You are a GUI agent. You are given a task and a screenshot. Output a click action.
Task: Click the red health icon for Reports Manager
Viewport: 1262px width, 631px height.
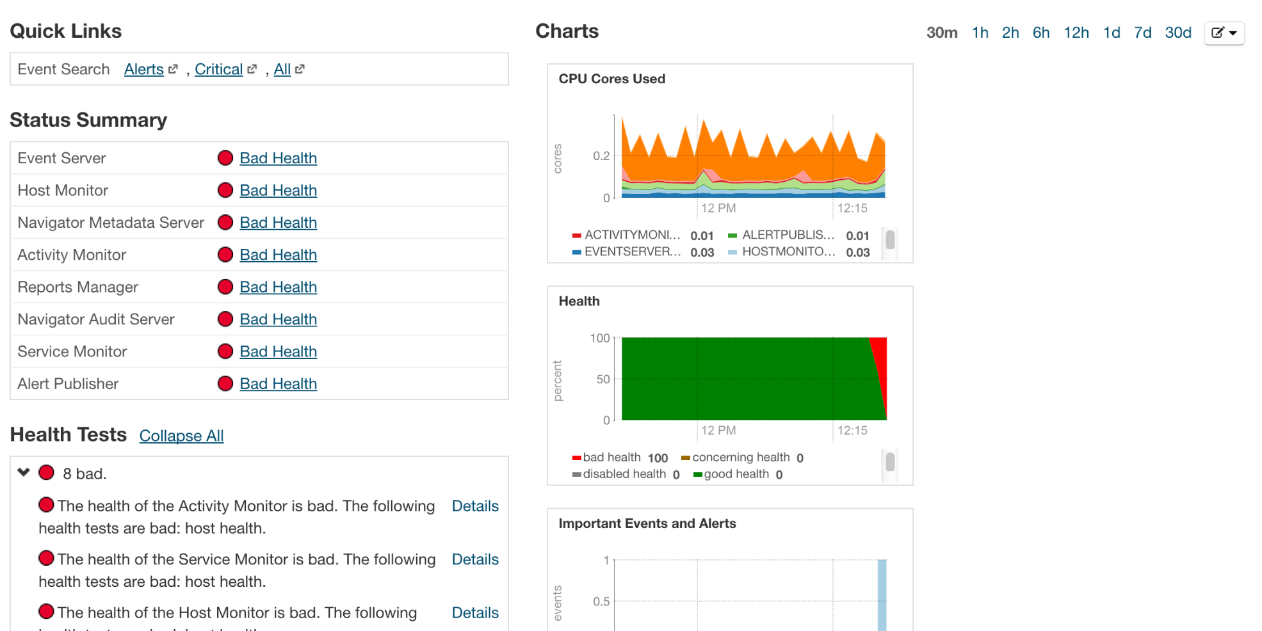(x=225, y=287)
